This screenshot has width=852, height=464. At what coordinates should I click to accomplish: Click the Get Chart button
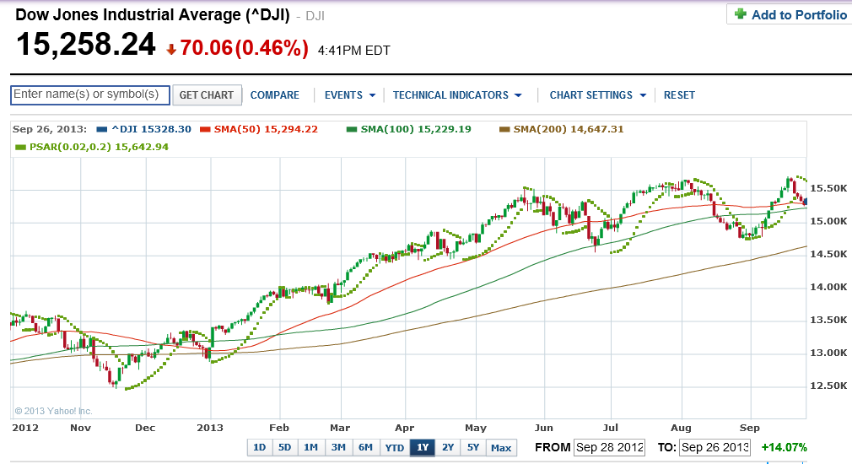207,95
